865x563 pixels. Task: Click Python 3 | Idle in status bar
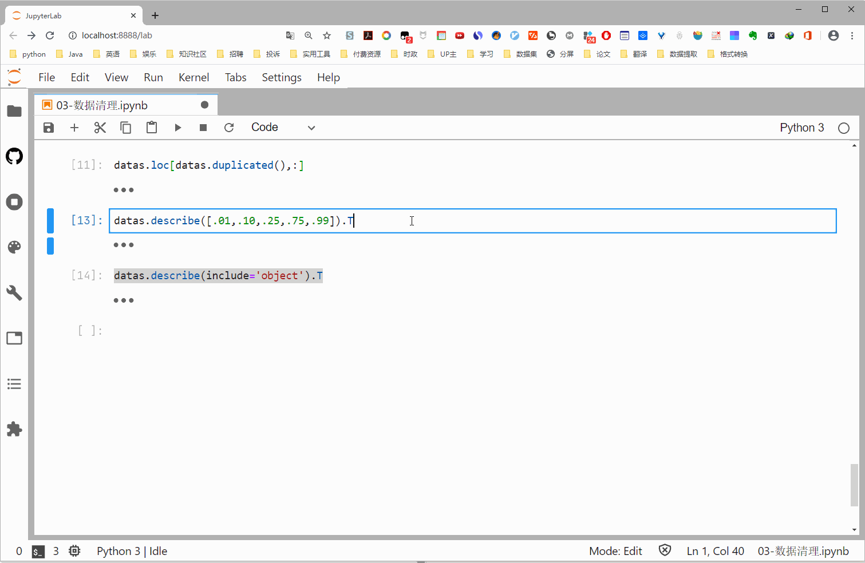(x=132, y=551)
